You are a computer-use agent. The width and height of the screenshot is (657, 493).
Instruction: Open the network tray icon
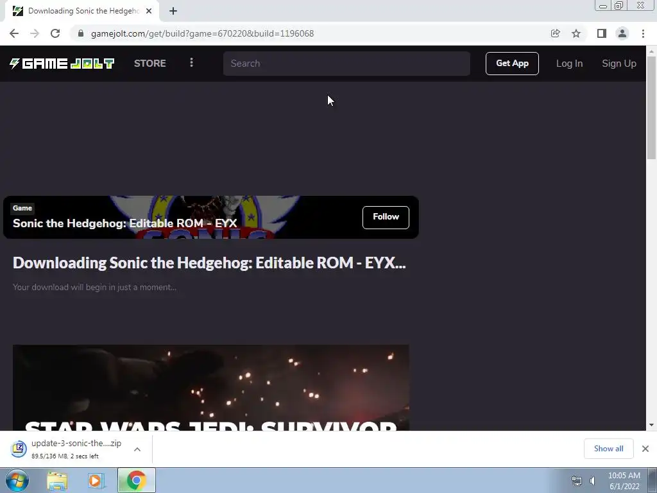click(577, 481)
